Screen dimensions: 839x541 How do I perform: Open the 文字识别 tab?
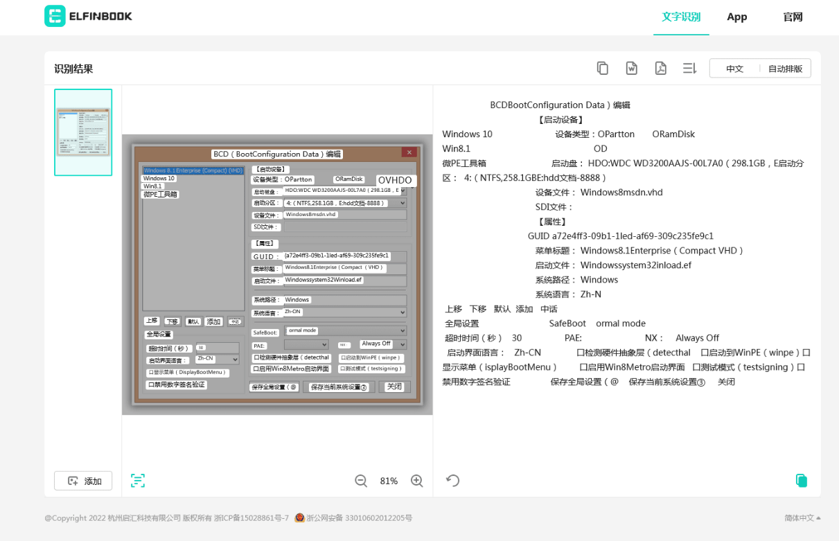tap(681, 17)
